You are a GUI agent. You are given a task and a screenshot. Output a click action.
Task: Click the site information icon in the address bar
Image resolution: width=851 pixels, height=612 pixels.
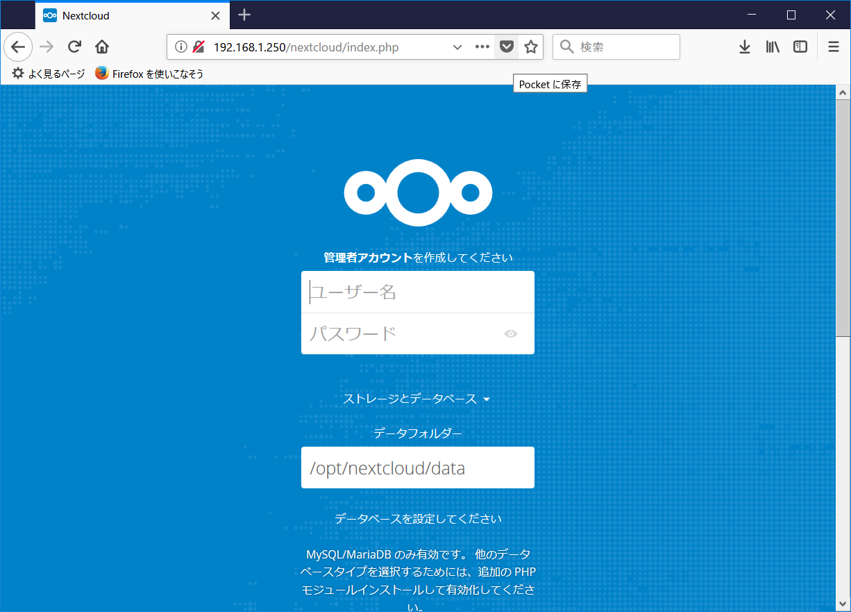(x=181, y=47)
